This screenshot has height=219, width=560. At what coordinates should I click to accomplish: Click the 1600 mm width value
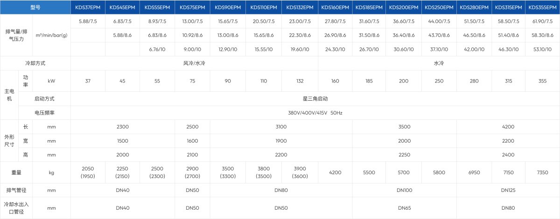pyautogui.click(x=192, y=141)
